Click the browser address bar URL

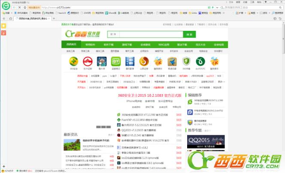[56, 7]
